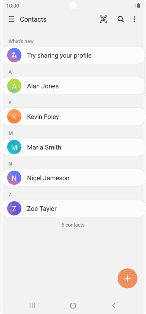Open Zoe Taylor contact entry
Image resolution: width=146 pixels, height=314 pixels.
point(73,208)
